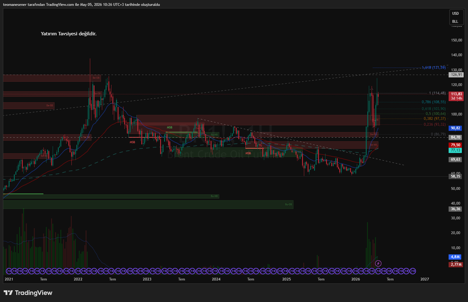Image resolution: width=468 pixels, height=302 pixels.
Task: Click the 126,91 grey price label
Action: coord(457,75)
